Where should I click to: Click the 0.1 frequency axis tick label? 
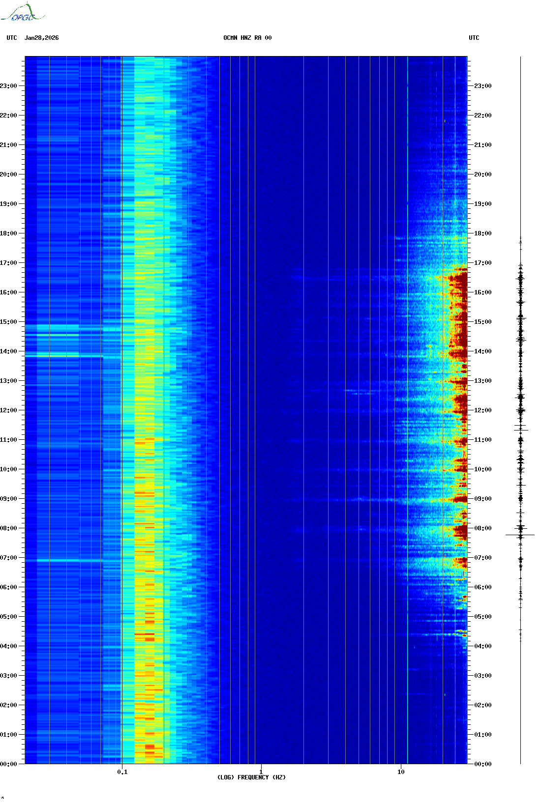122,772
